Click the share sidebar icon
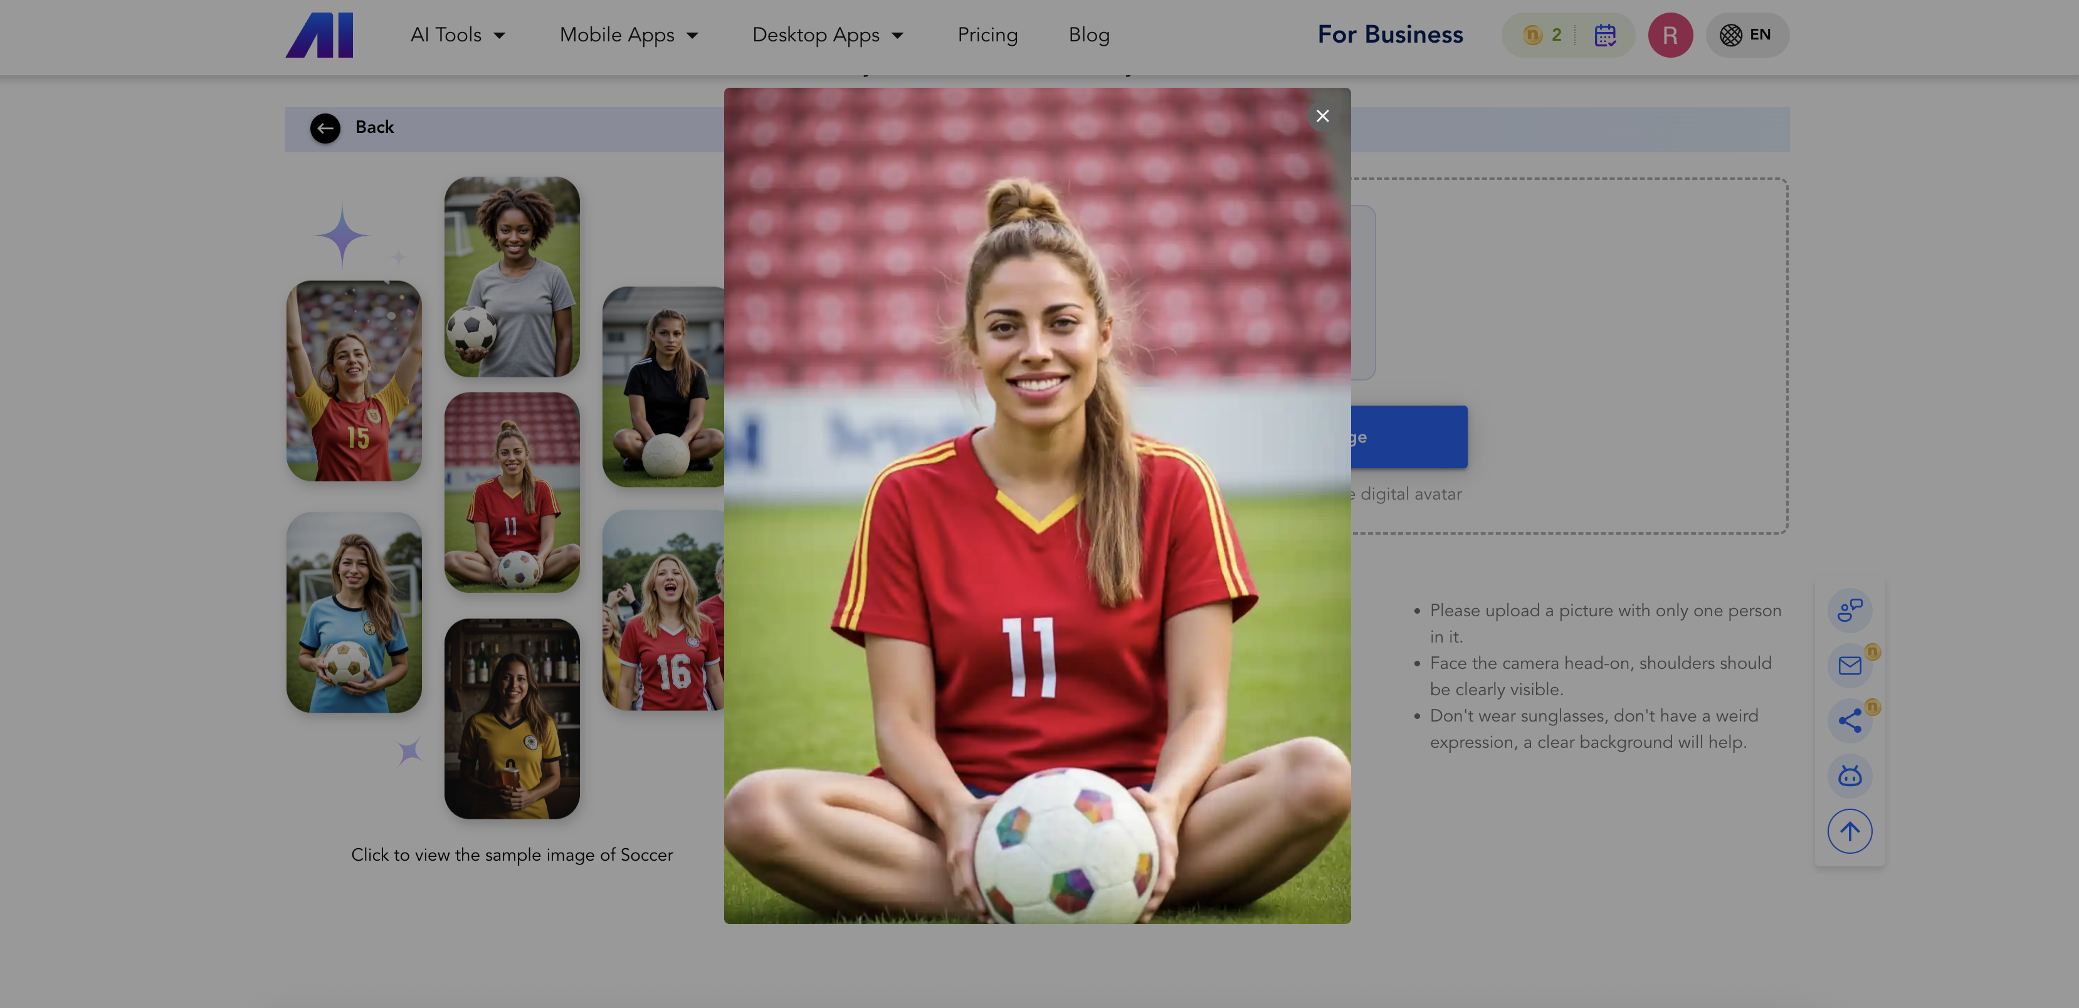Image resolution: width=2079 pixels, height=1008 pixels. click(1849, 720)
